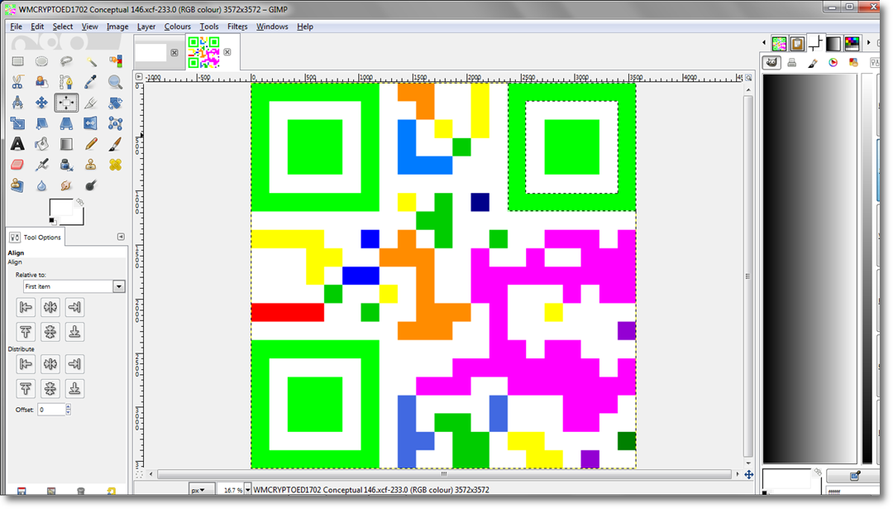Choose the Shear tool

pos(41,123)
